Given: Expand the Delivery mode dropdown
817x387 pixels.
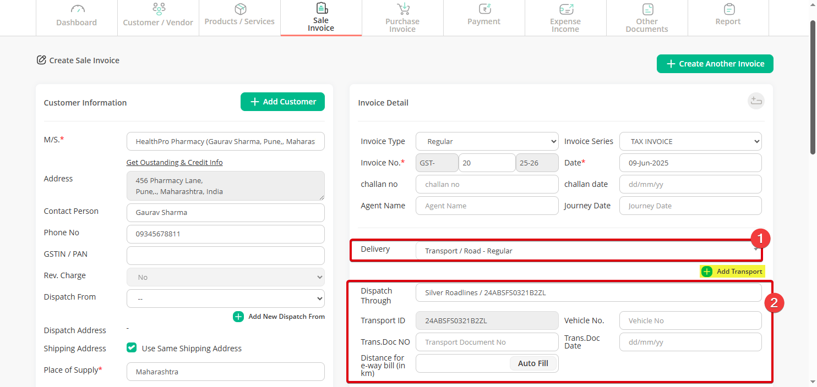Looking at the screenshot, I should (x=589, y=251).
